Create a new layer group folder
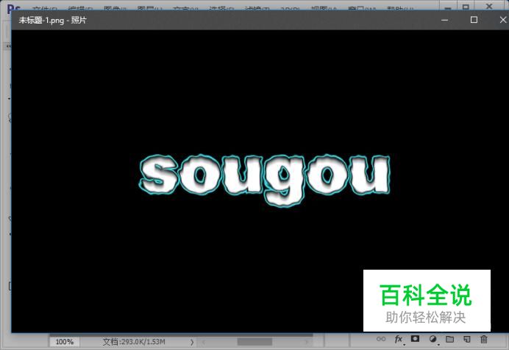The height and width of the screenshot is (350, 509). pyautogui.click(x=449, y=339)
